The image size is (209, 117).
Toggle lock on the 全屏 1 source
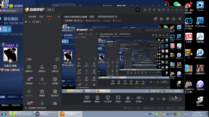click(30, 22)
